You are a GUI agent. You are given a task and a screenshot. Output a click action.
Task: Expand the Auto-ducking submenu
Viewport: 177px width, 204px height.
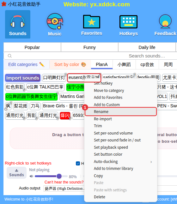tap(121, 162)
